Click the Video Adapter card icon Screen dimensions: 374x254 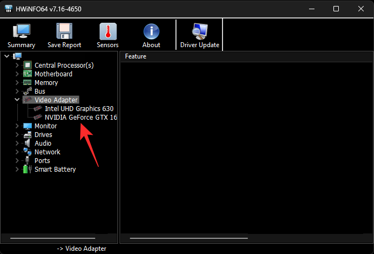[28, 100]
